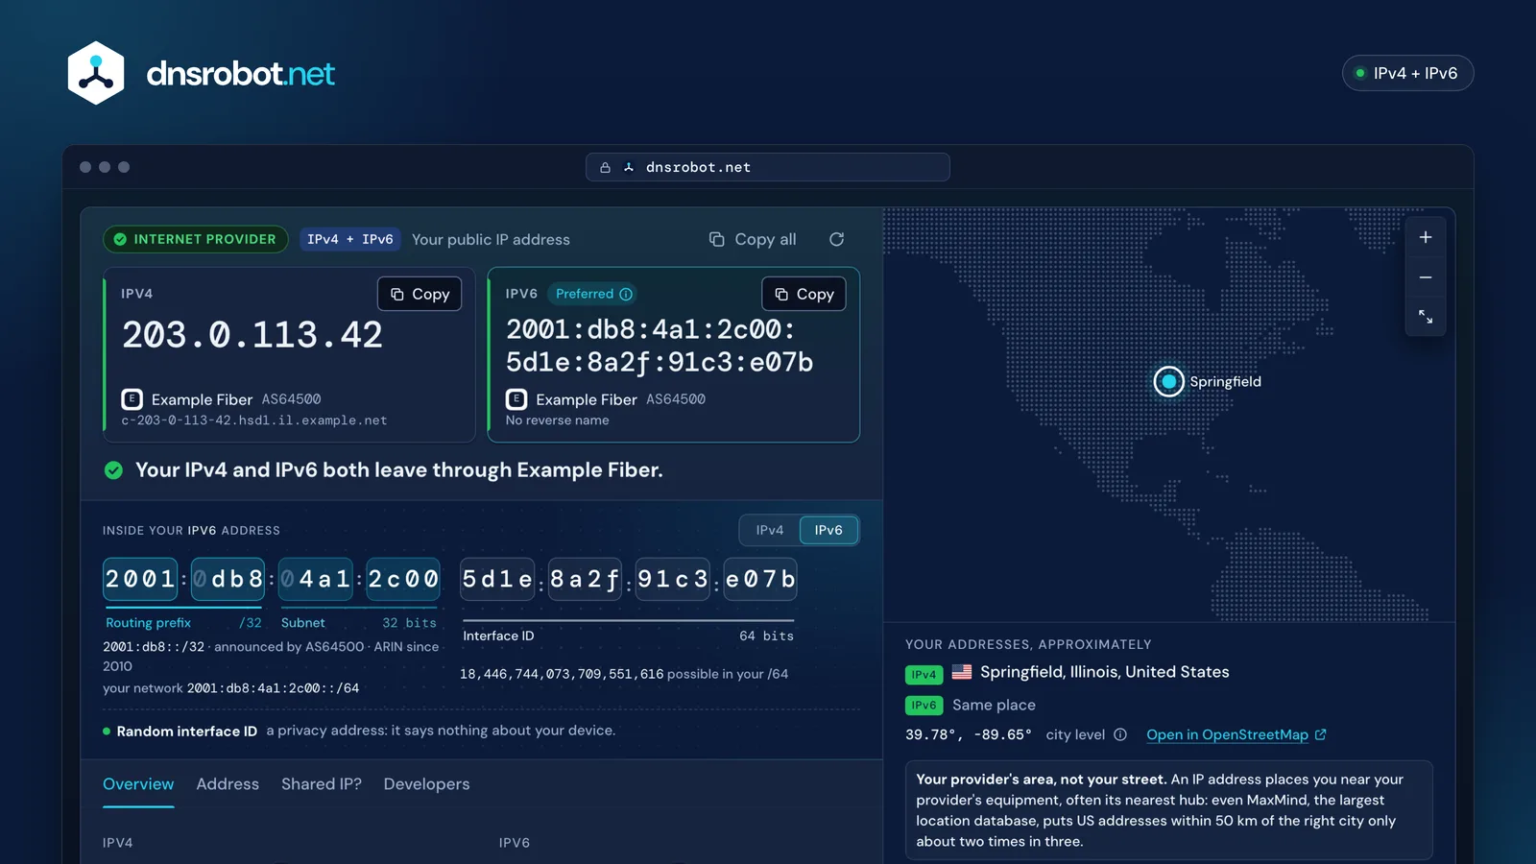Zoom out on the map
The image size is (1536, 864).
pyautogui.click(x=1426, y=277)
